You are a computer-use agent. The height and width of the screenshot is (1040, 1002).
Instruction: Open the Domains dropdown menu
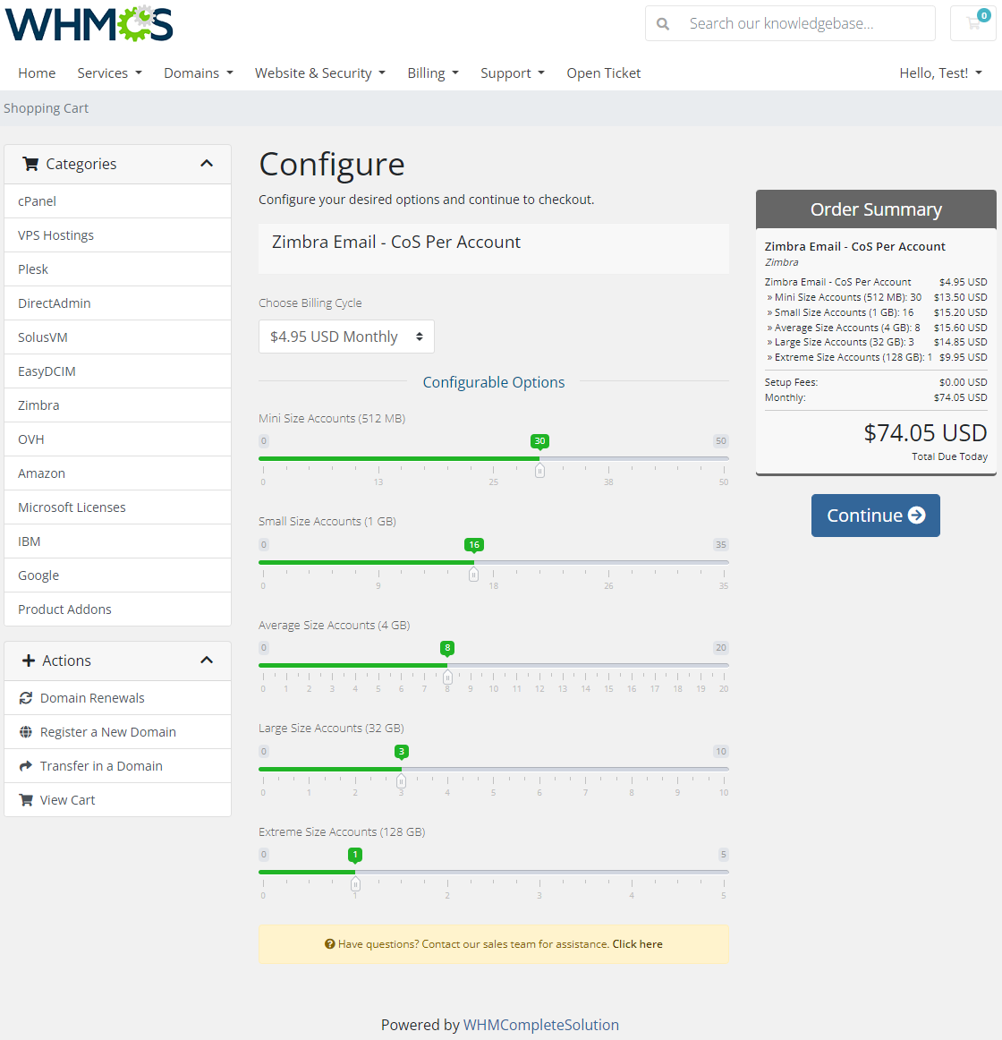[x=199, y=73]
